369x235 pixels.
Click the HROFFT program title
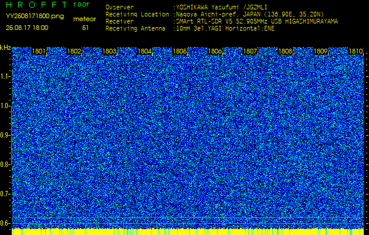point(36,5)
